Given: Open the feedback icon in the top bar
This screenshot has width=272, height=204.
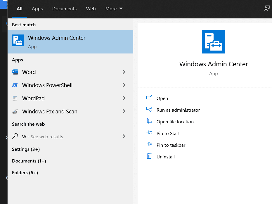Looking at the screenshot, I should 267,8.
